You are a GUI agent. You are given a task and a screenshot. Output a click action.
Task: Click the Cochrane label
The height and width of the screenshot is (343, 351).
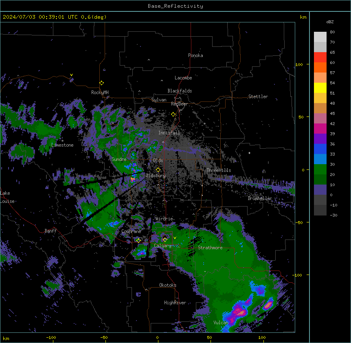[131, 231]
